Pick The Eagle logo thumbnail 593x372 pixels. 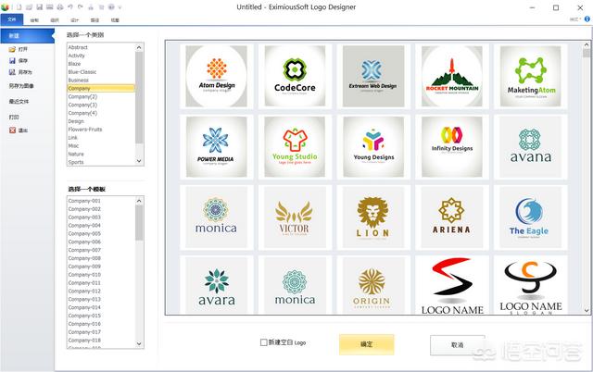point(531,217)
